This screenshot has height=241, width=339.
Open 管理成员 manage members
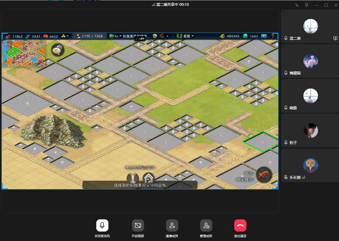pos(206,225)
